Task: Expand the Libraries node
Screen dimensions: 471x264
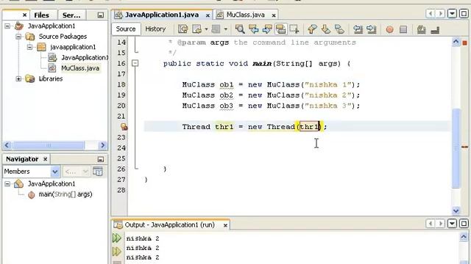Action: click(18, 78)
